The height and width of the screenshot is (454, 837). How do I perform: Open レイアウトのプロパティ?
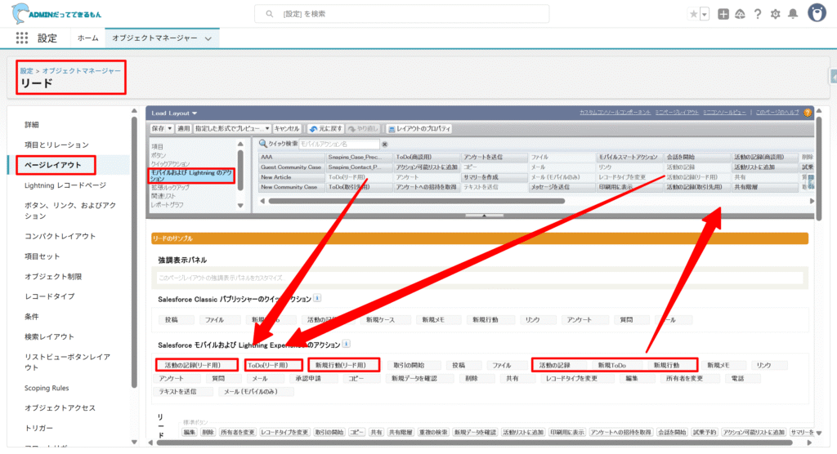click(x=419, y=128)
